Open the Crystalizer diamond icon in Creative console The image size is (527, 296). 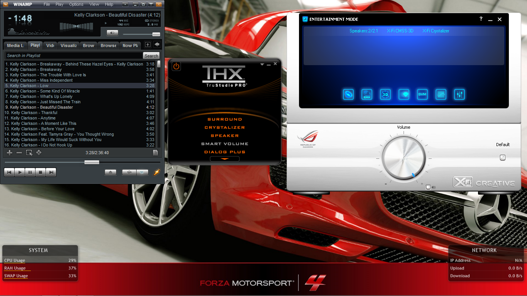(x=404, y=94)
